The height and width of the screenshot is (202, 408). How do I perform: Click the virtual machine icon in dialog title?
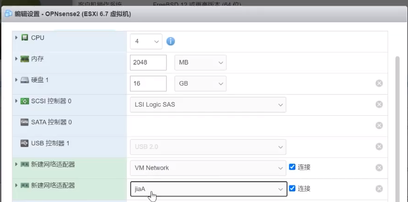(x=9, y=14)
